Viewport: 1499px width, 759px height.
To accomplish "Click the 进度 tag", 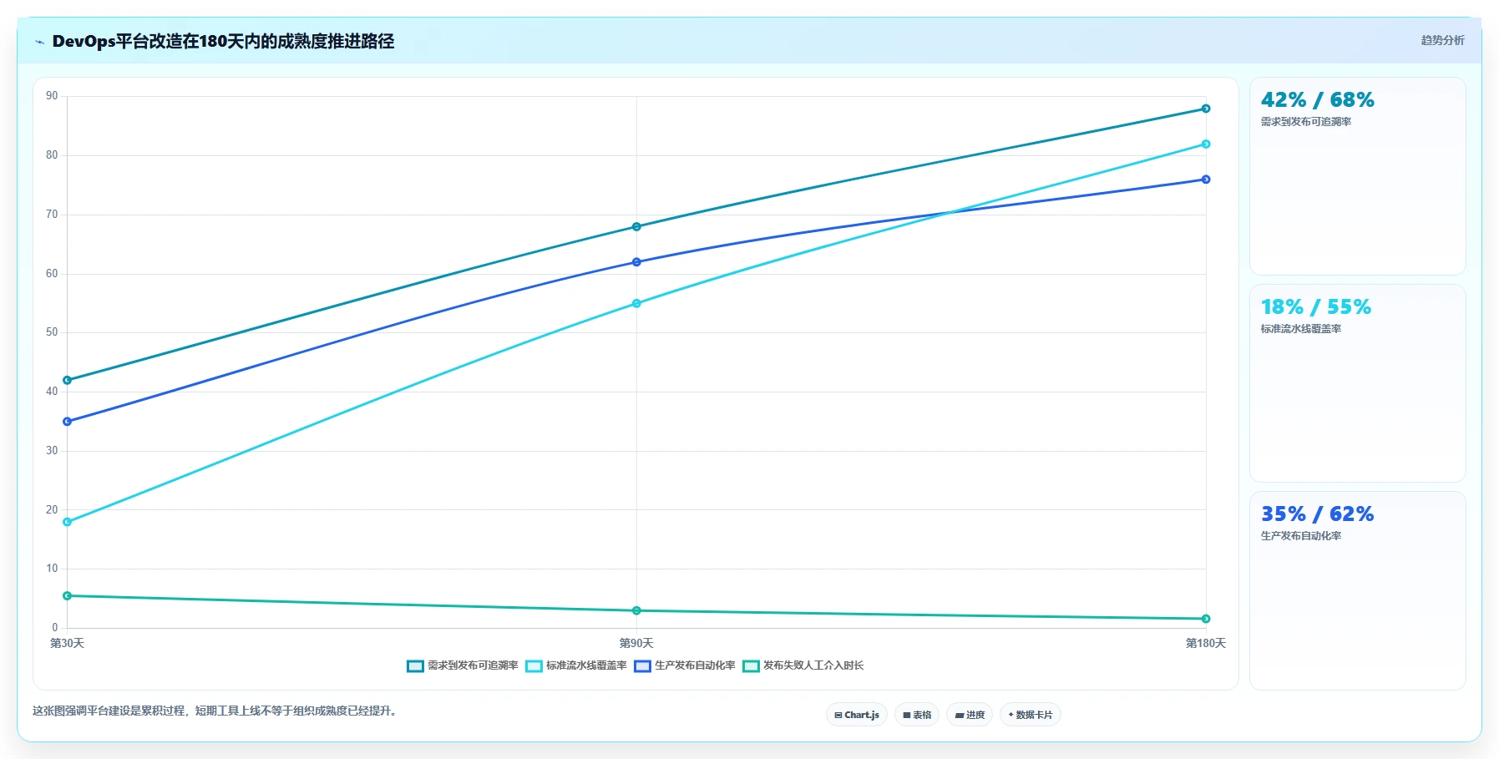I will click(970, 715).
